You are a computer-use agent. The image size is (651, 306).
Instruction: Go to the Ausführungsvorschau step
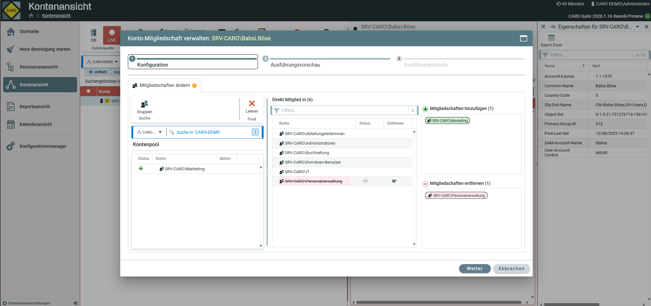[x=295, y=65]
